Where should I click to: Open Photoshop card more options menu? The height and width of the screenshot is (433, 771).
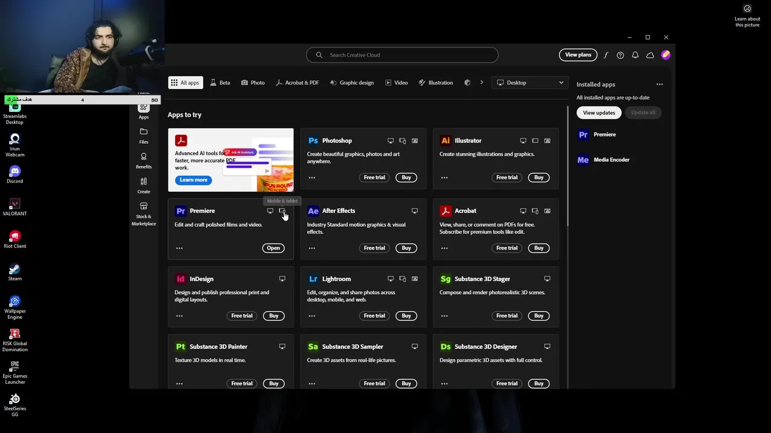(x=311, y=178)
